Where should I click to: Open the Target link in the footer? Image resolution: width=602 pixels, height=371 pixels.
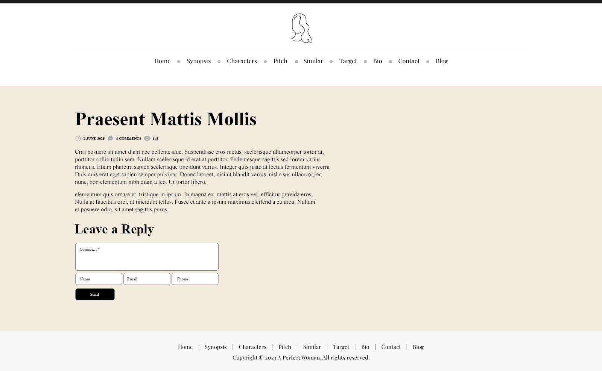tap(341, 347)
